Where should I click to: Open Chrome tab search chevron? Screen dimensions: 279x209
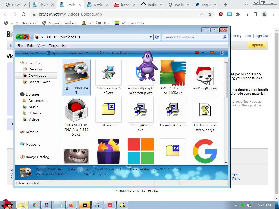[246, 5]
